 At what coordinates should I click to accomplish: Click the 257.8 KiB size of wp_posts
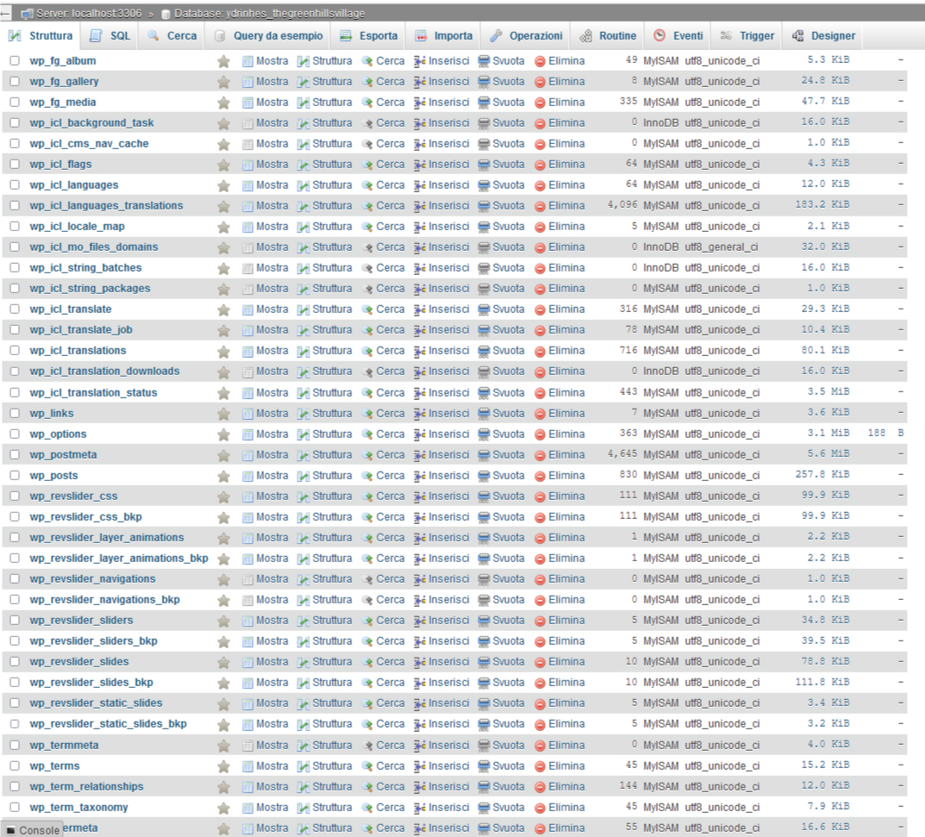click(x=822, y=474)
